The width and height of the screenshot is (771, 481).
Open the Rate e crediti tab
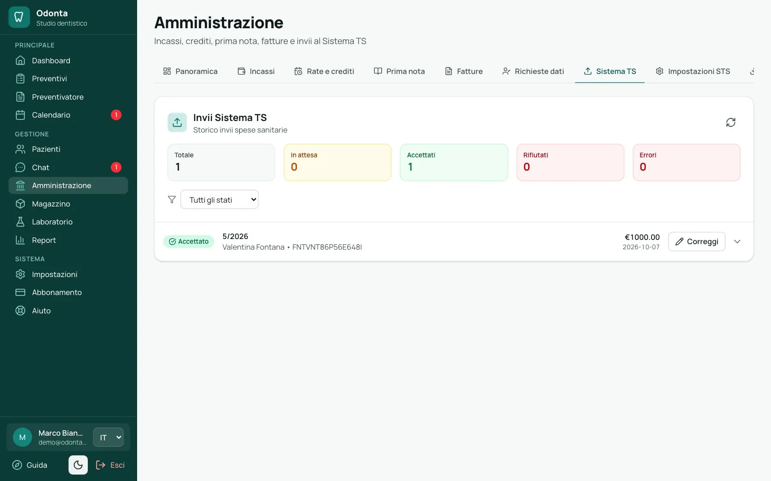tap(324, 71)
